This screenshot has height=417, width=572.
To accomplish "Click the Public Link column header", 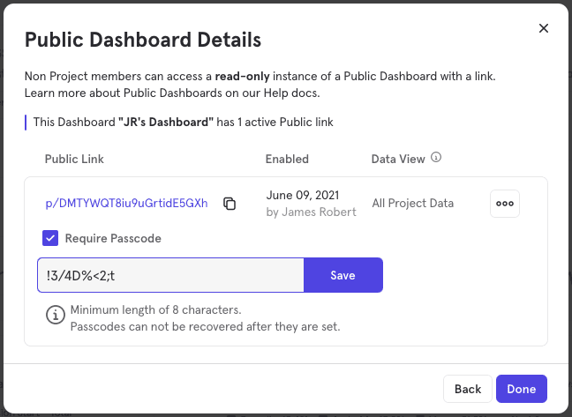I will (x=74, y=160).
